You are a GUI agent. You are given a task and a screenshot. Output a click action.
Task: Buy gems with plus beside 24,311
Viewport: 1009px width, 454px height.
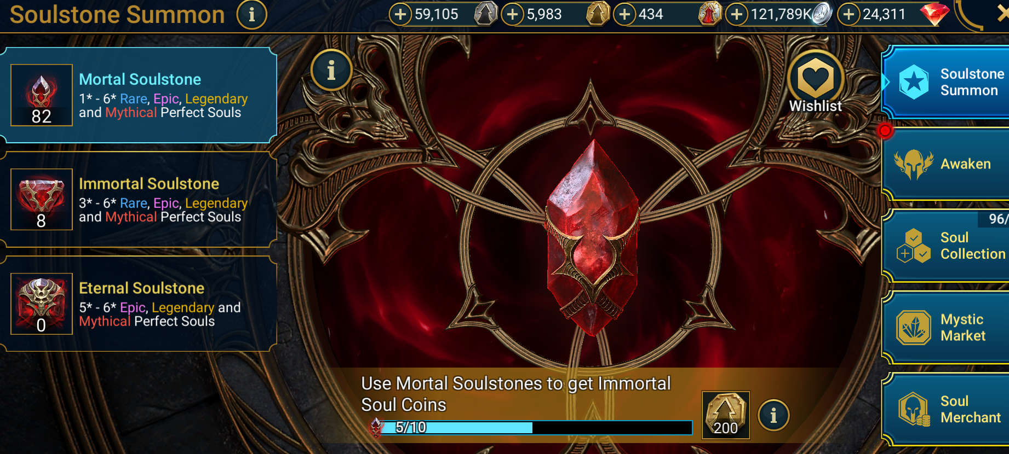[x=849, y=14]
